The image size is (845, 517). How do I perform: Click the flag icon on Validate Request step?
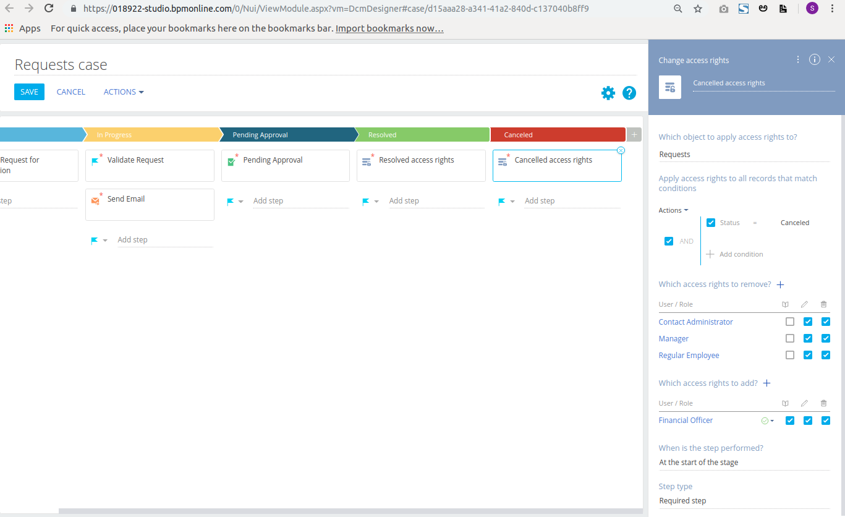[95, 161]
